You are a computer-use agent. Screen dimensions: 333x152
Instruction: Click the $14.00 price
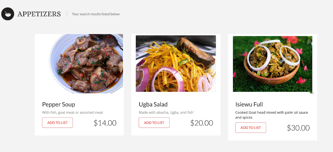[x=105, y=123]
